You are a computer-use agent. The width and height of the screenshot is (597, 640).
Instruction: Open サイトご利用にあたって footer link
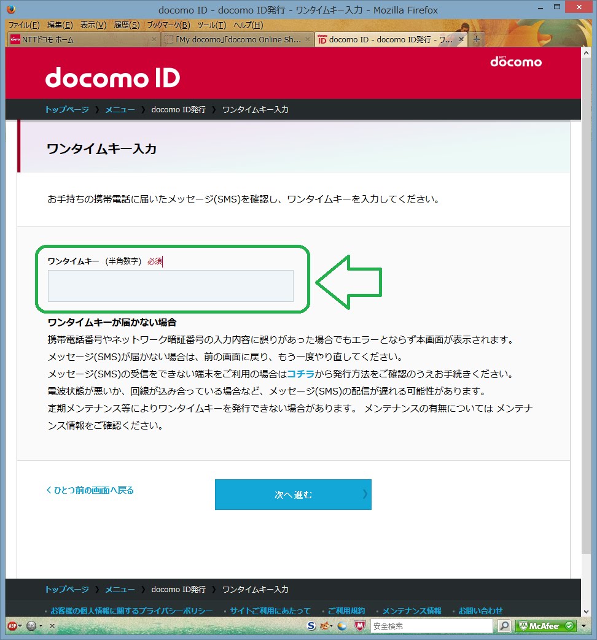(x=270, y=611)
